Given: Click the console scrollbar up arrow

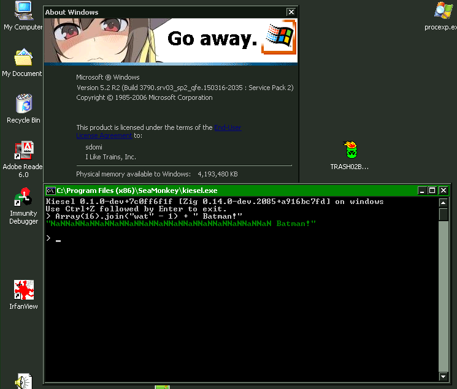Looking at the screenshot, I should pos(444,203).
